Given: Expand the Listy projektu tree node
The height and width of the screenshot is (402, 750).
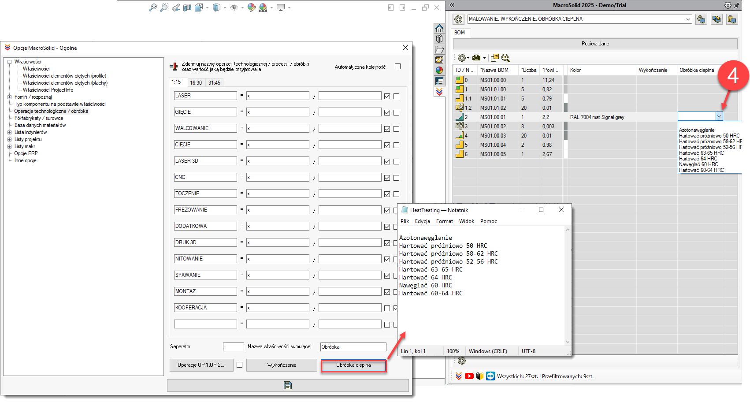Looking at the screenshot, I should [x=10, y=139].
